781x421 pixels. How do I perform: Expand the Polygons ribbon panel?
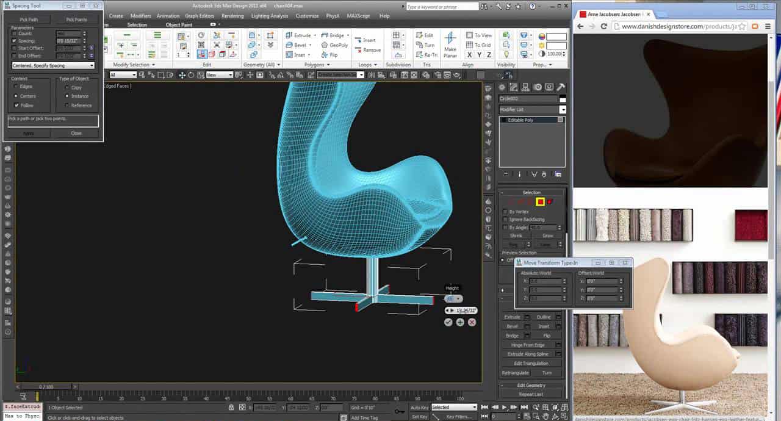click(x=317, y=65)
